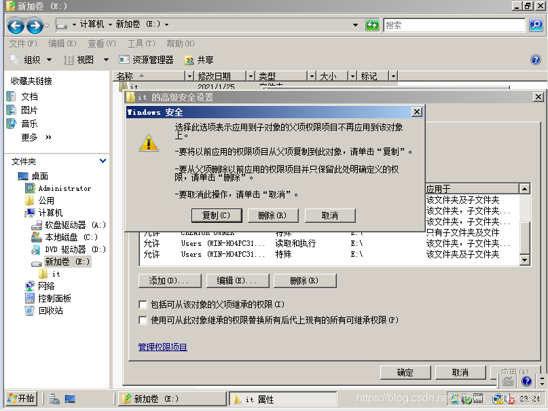Open the 工具(T) menu
548x411 pixels.
(141, 43)
